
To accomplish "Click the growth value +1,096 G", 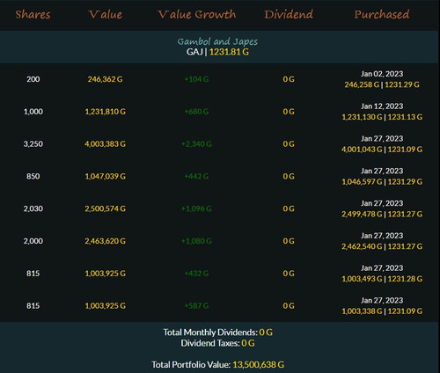I will point(196,208).
